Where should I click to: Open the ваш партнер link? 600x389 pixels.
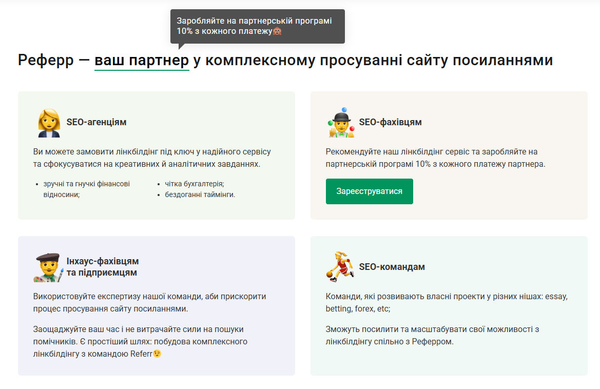(x=141, y=60)
